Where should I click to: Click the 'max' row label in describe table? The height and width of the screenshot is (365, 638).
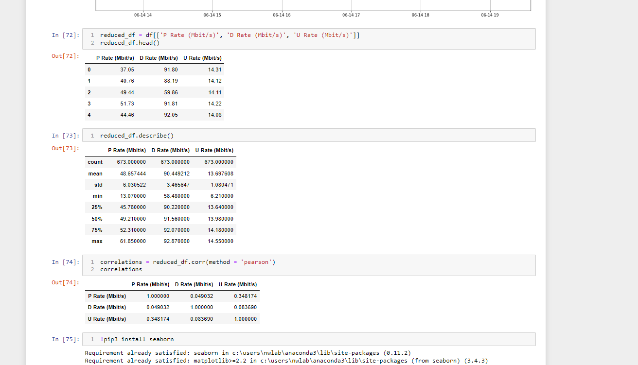pyautogui.click(x=97, y=241)
